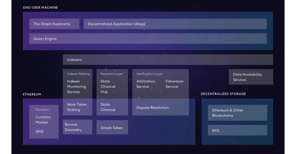Click the 'ETHEREUM' heading
The image size is (296, 154).
coord(32,95)
